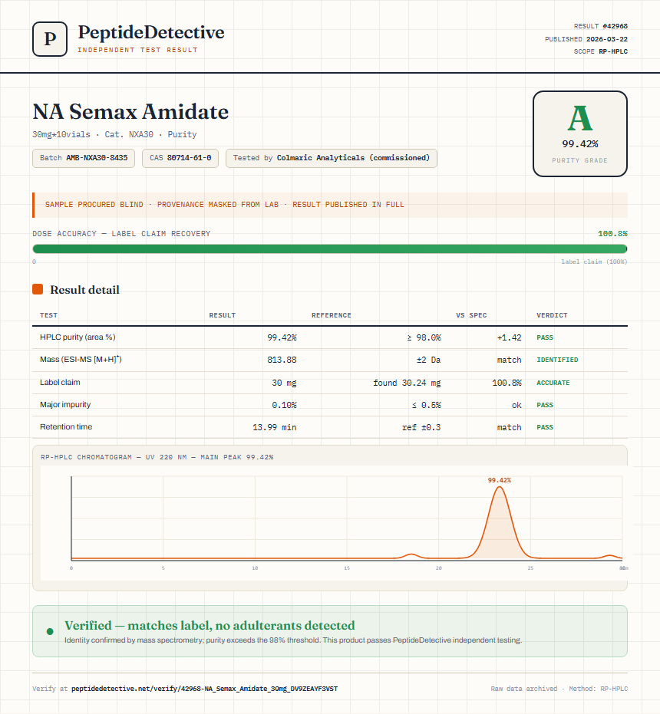This screenshot has width=660, height=714.
Task: Click the PASS verdict for Major impurity
Action: pos(545,405)
